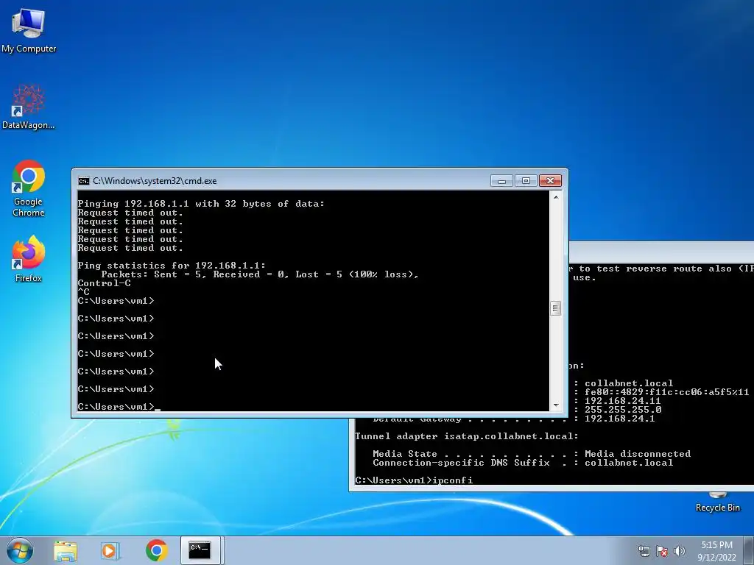Click the cmd vertical scrollbar thumb
The height and width of the screenshot is (565, 754).
click(556, 308)
